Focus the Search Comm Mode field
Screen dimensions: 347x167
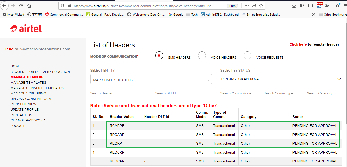(238, 93)
